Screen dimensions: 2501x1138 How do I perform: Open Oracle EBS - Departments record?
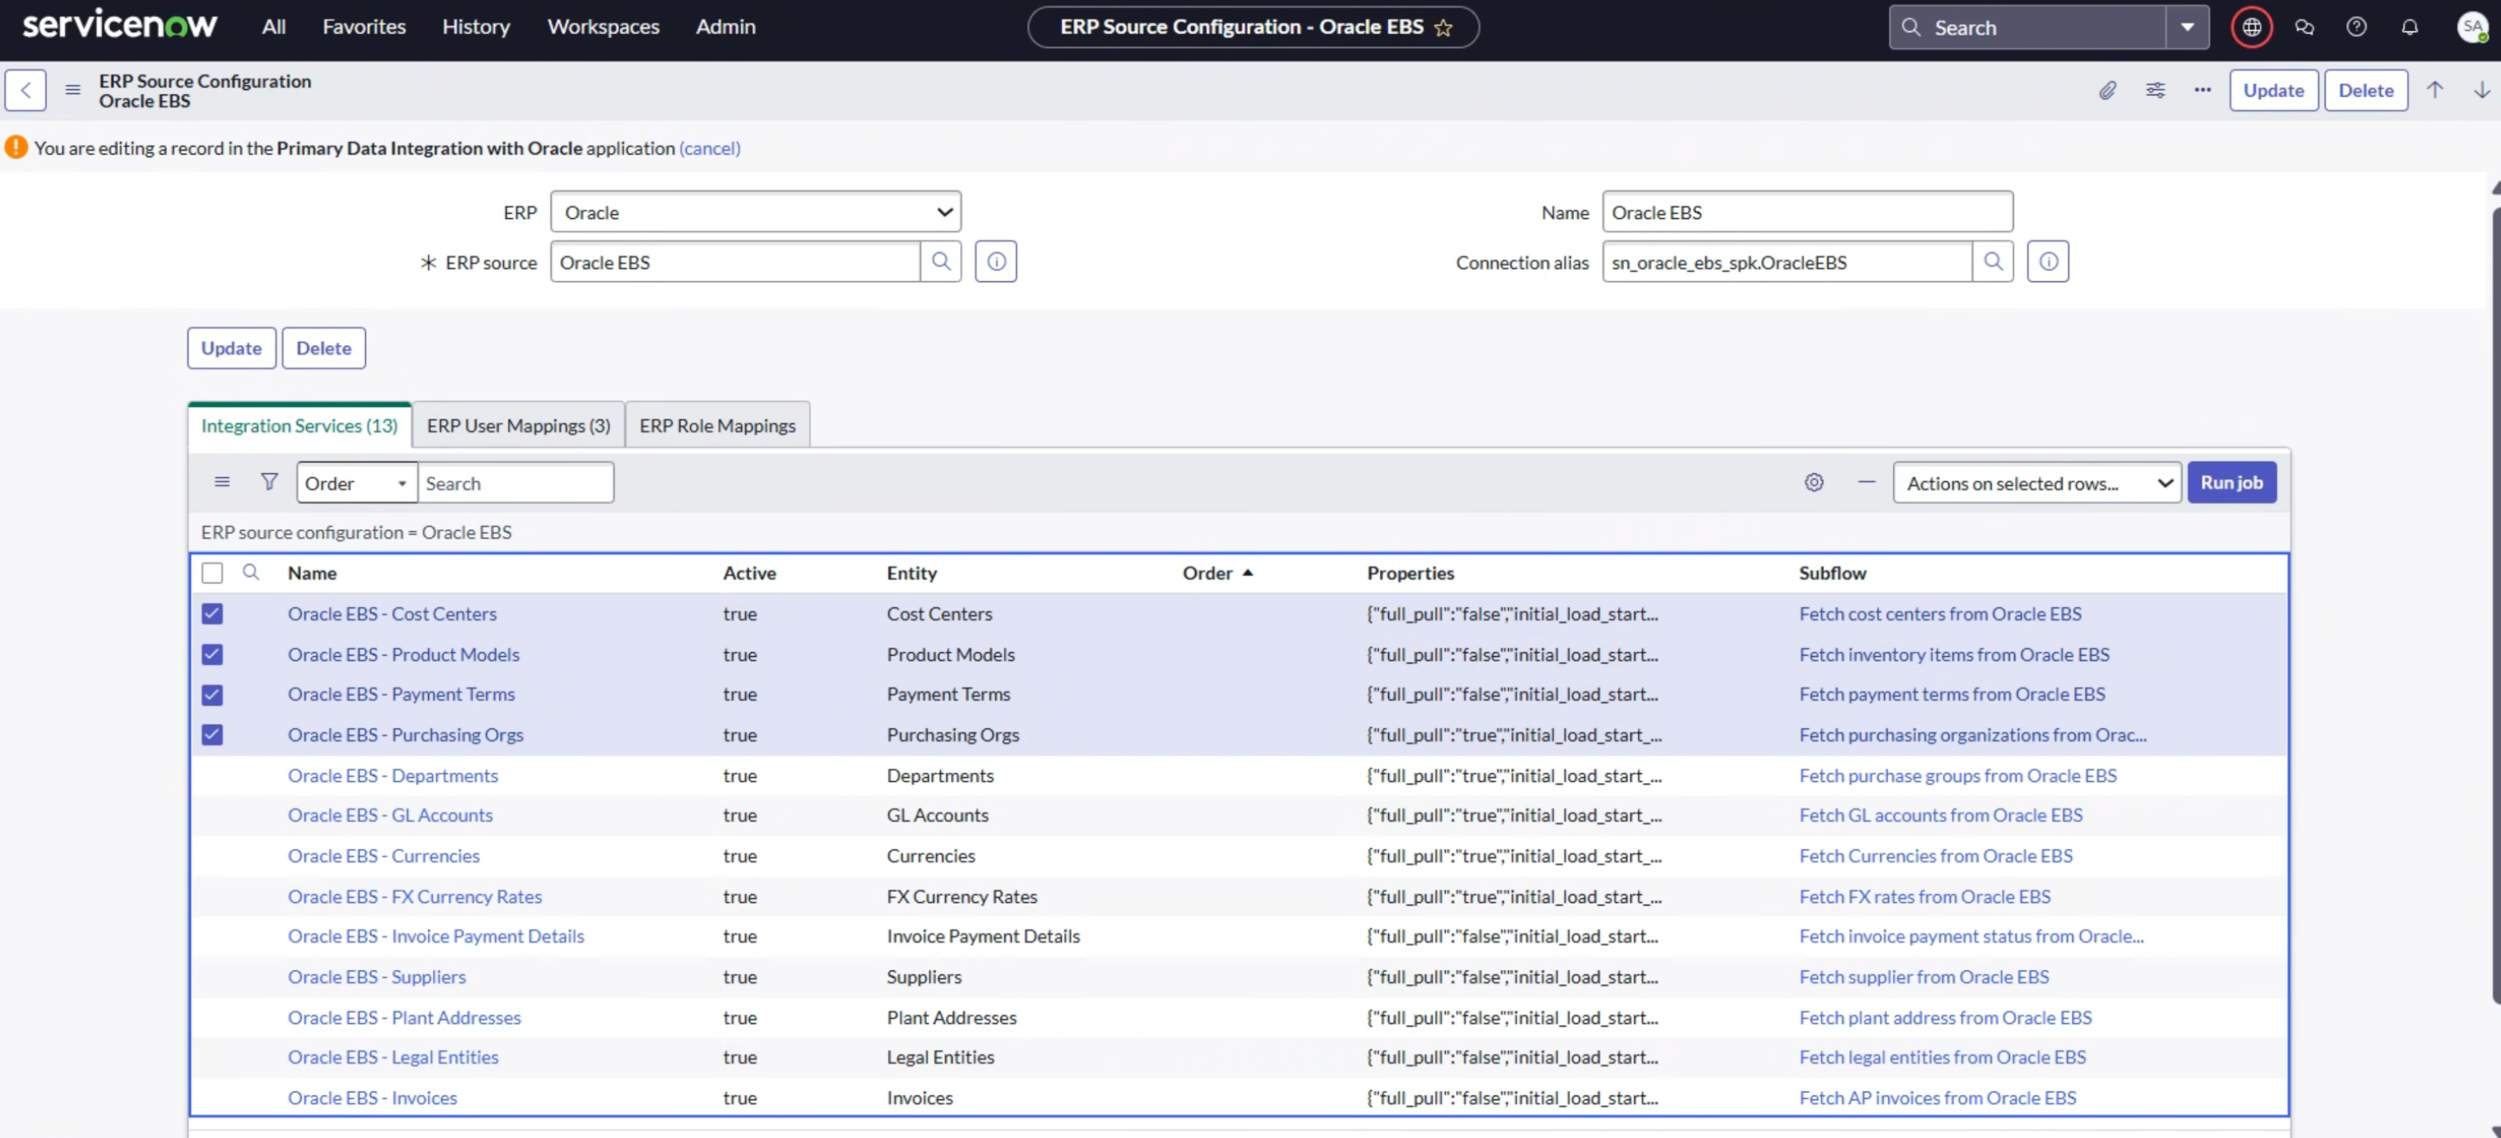[x=393, y=775]
